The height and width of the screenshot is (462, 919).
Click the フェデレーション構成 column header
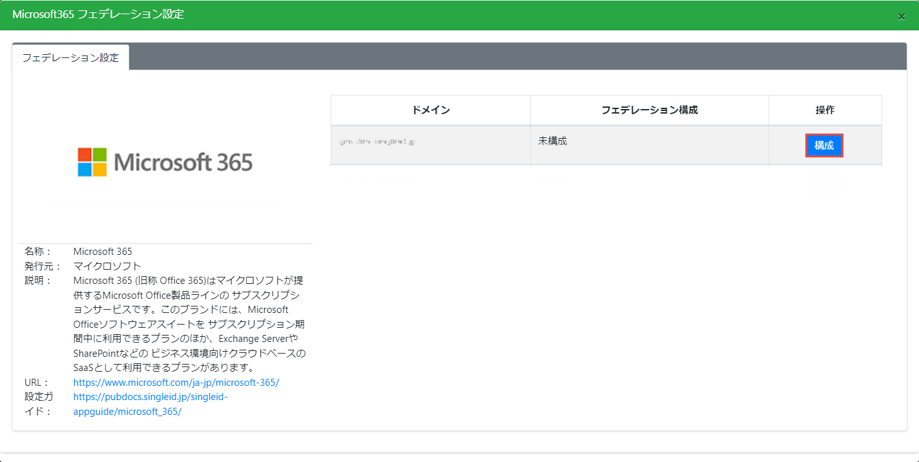click(x=649, y=110)
